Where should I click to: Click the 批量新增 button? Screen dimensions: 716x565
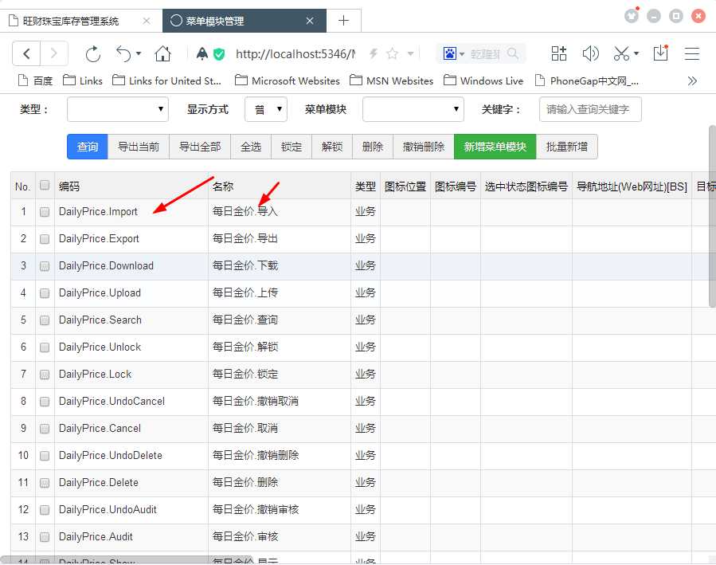click(567, 147)
